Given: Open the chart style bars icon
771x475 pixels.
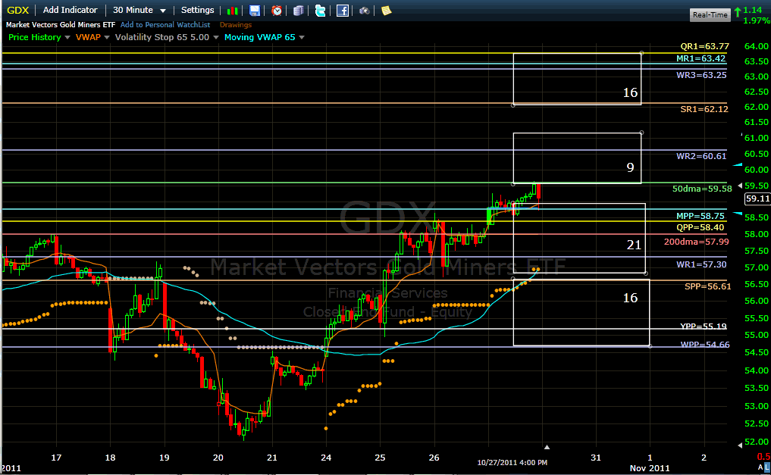Looking at the screenshot, I should click(x=232, y=11).
